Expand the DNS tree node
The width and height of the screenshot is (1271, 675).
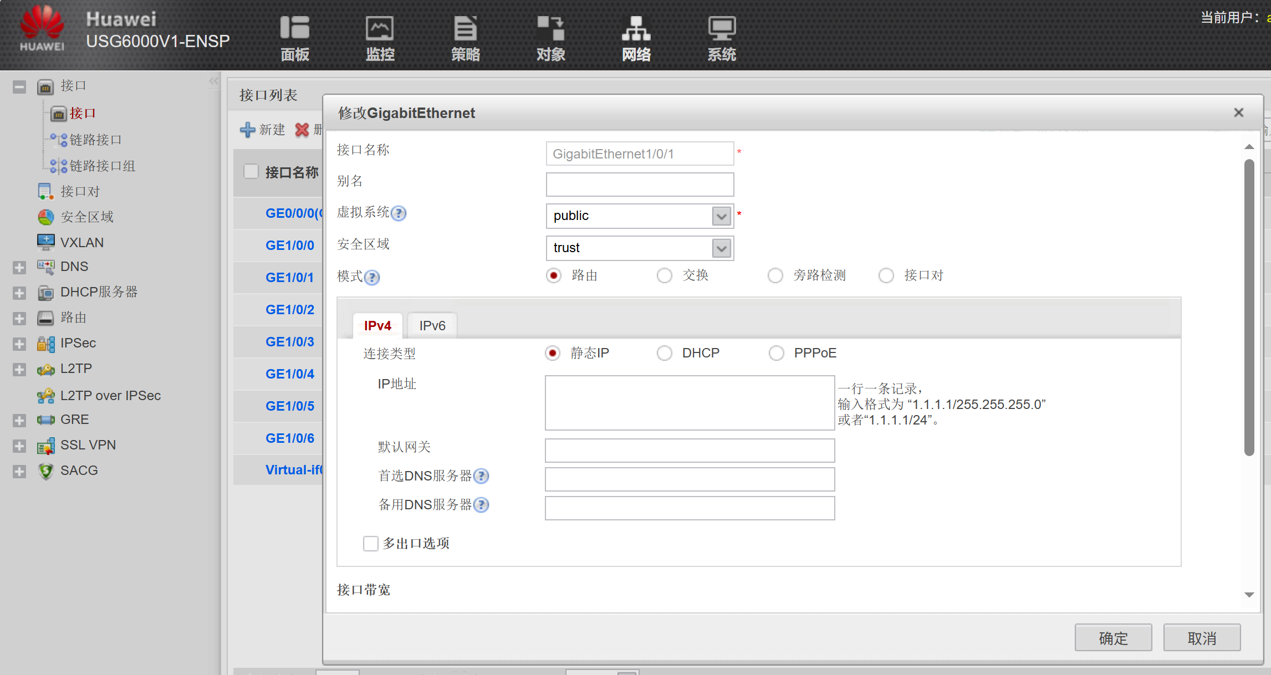[x=19, y=268]
